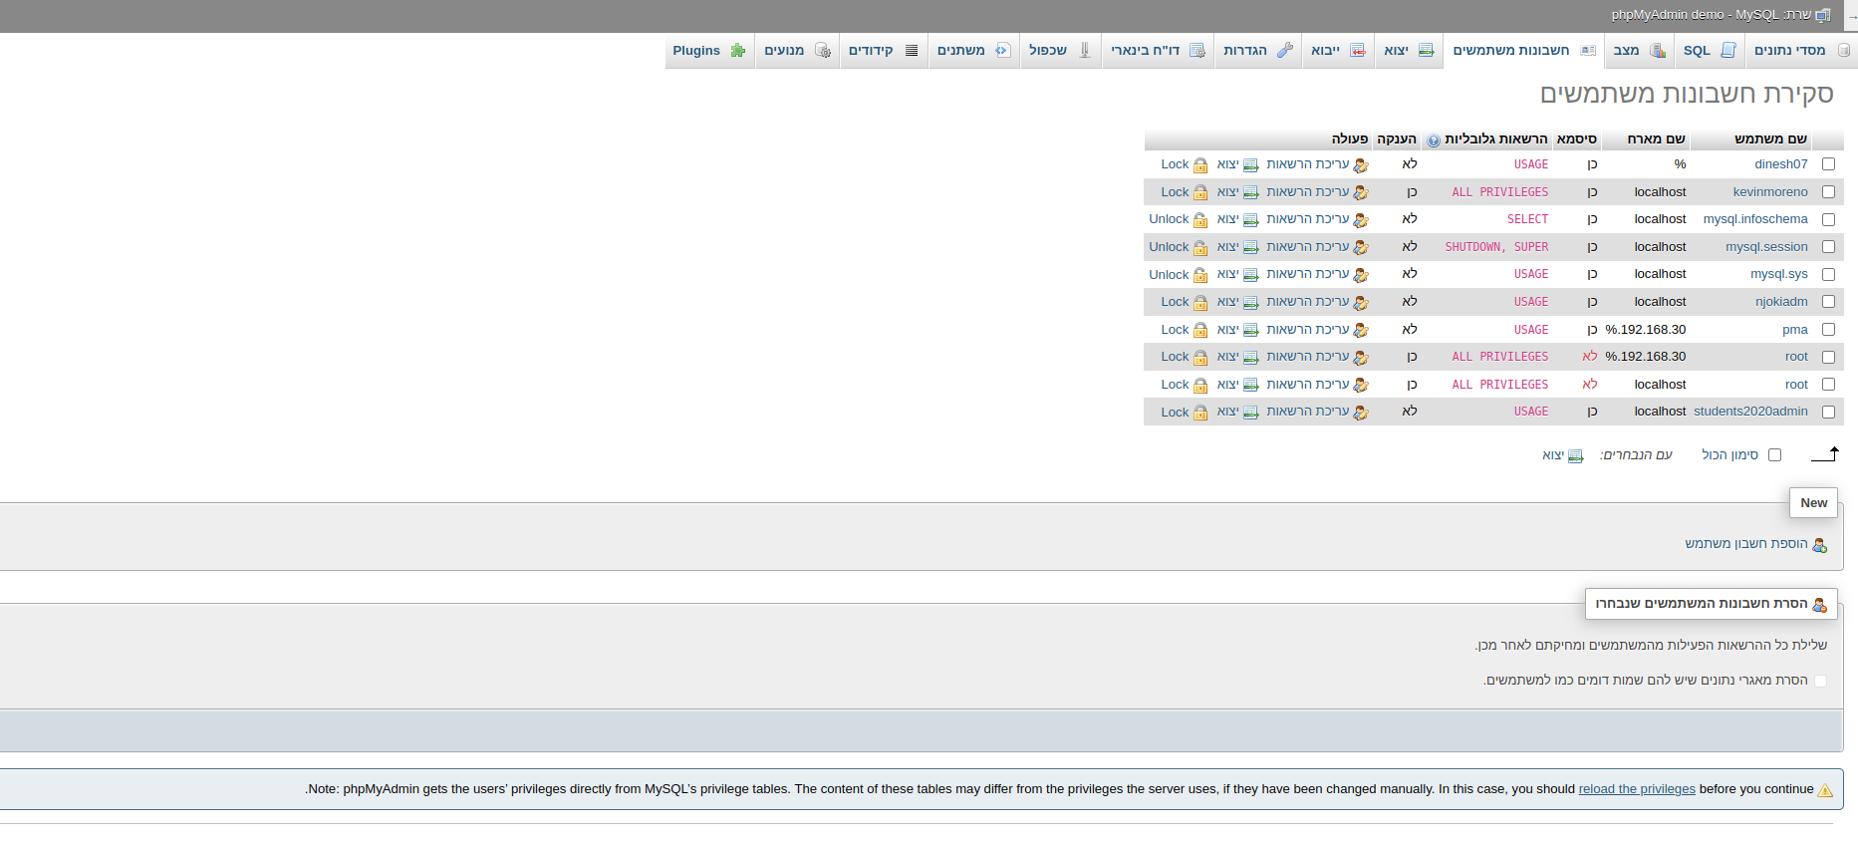
Task: Select checkbox for user dinesh07
Action: click(x=1828, y=164)
